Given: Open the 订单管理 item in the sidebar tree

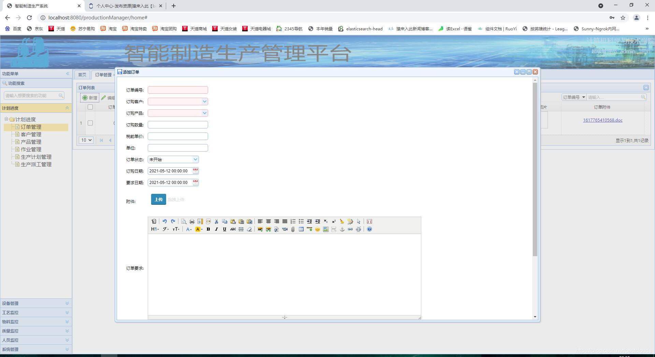Looking at the screenshot, I should coord(32,127).
